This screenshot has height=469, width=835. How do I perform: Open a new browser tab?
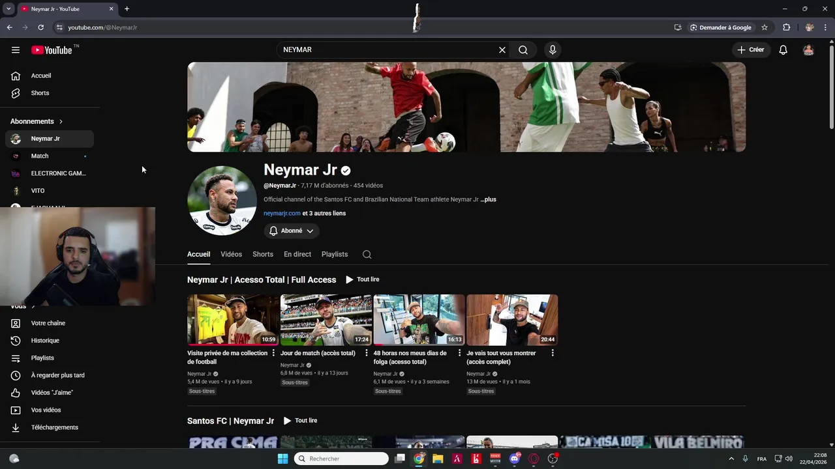pos(127,9)
